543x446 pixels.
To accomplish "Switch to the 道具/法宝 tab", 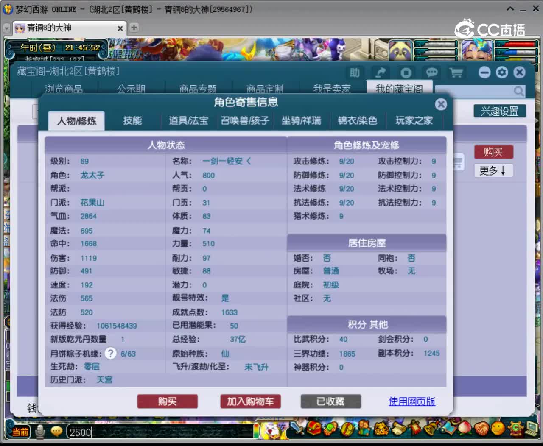I will [x=188, y=120].
